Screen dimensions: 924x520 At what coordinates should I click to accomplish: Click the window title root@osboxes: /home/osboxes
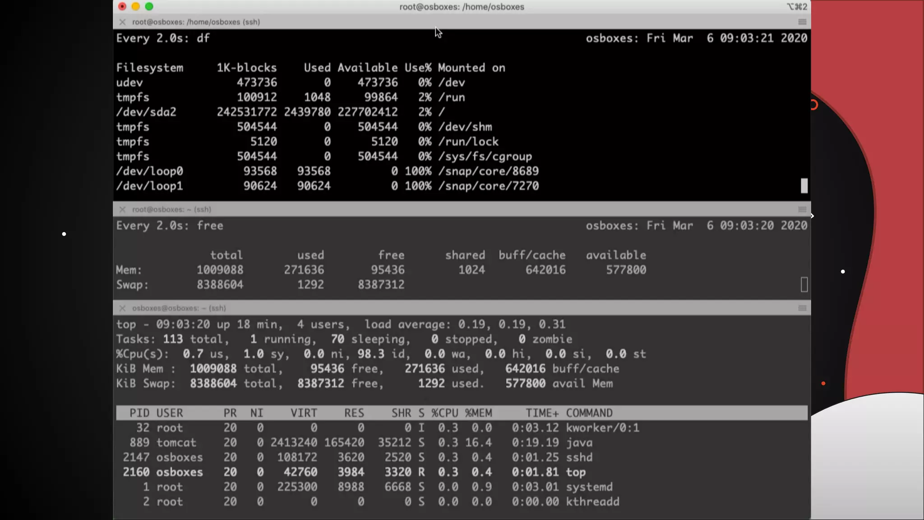[x=462, y=7]
